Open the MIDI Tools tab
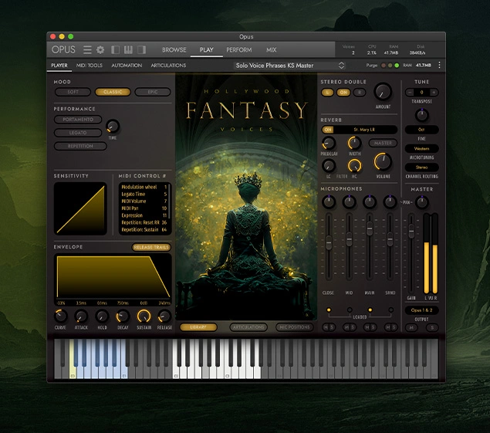 90,66
